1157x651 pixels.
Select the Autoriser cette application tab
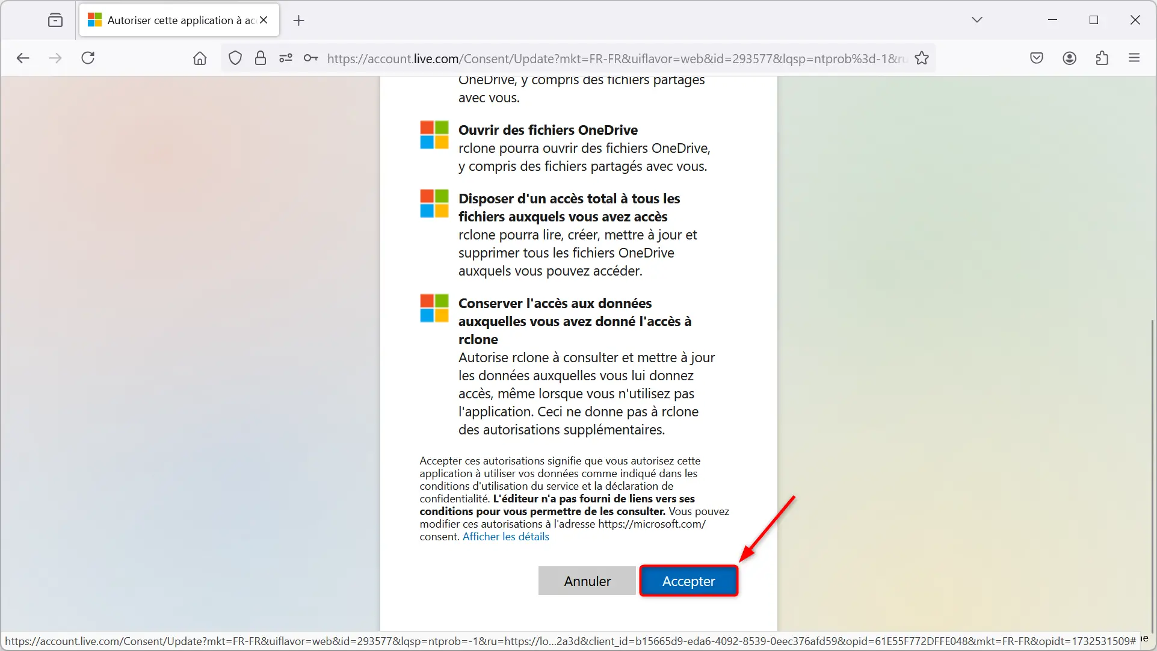click(179, 20)
